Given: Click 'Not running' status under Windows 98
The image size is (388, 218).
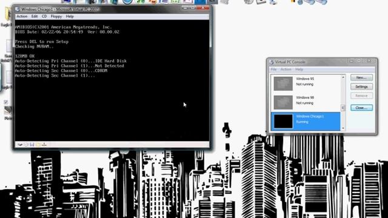Looking at the screenshot, I should pyautogui.click(x=304, y=103).
